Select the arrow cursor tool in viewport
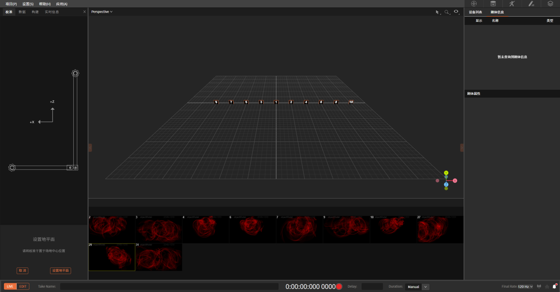The width and height of the screenshot is (560, 292). pos(437,12)
